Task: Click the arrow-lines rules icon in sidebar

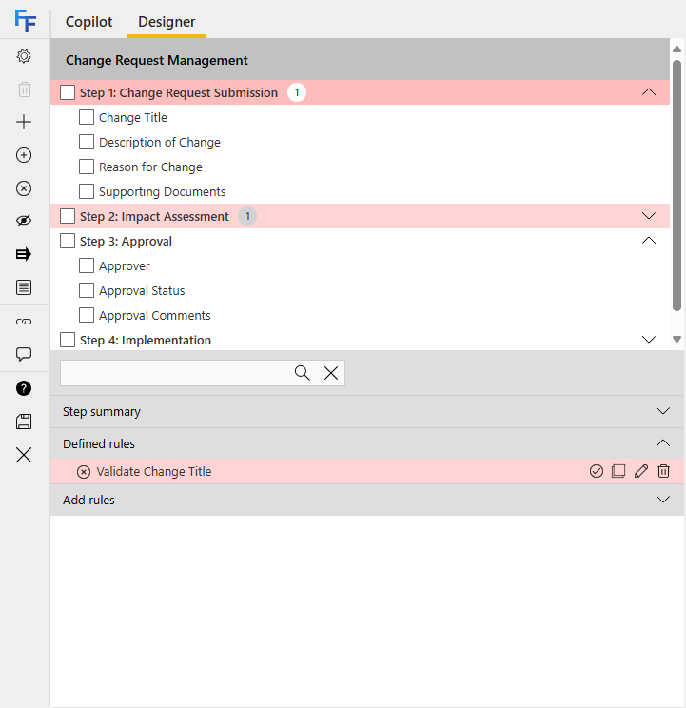Action: click(x=24, y=254)
